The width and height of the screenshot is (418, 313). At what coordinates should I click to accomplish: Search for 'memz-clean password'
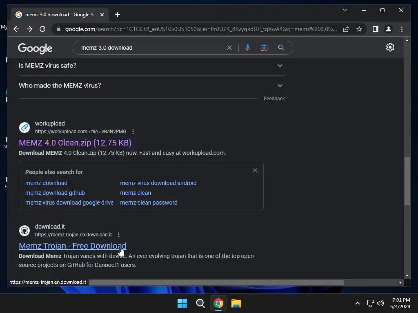pyautogui.click(x=149, y=203)
